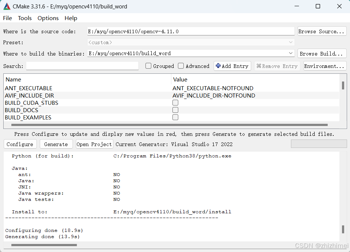Viewport: 350px width, 252px height.
Task: Select the ANT_EXECUTABLE row name
Action: pos(28,88)
